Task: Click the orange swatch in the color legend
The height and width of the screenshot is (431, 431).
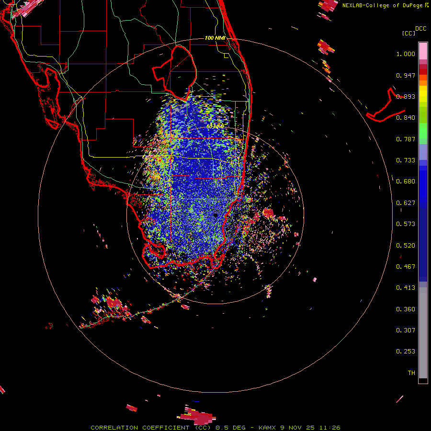Action: [423, 83]
